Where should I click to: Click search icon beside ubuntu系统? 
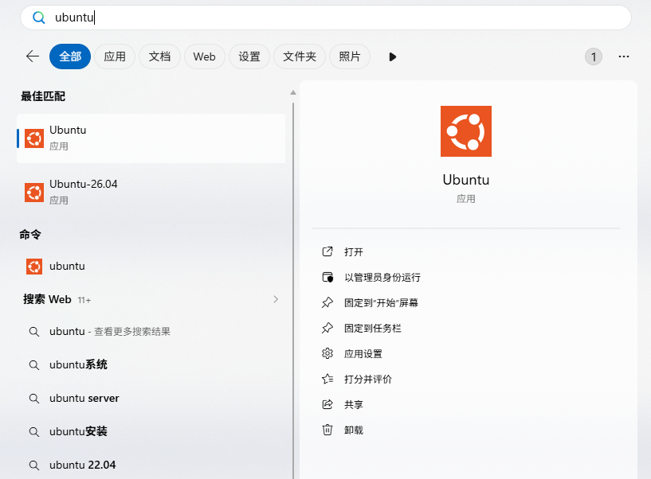34,365
